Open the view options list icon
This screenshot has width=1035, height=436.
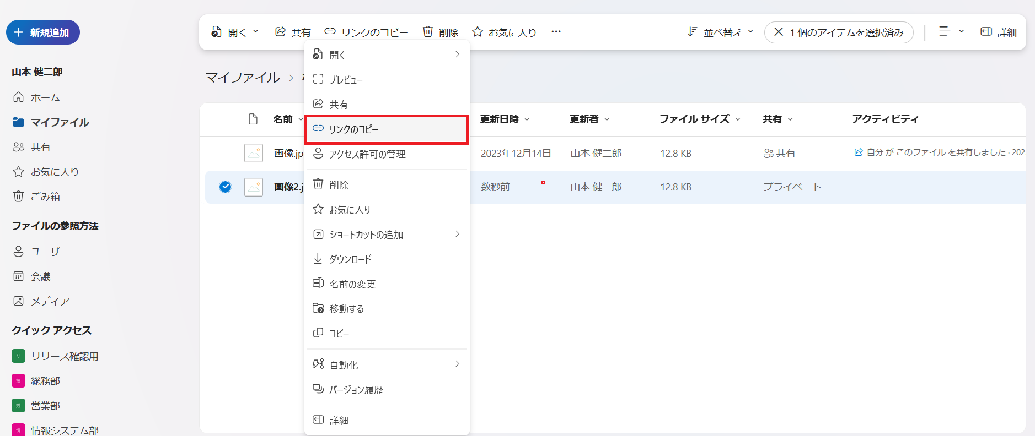[x=945, y=31]
